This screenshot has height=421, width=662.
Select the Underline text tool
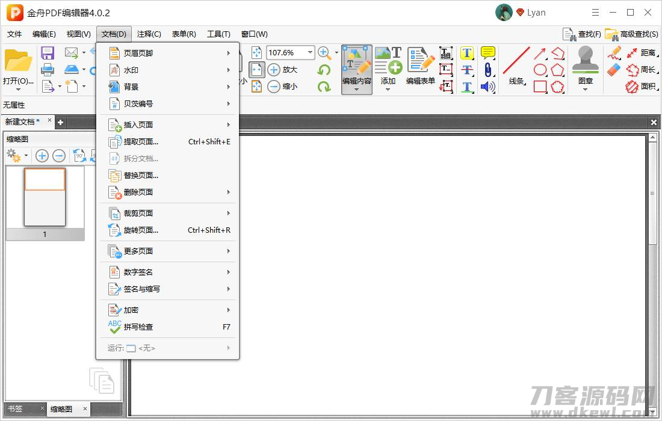click(467, 87)
